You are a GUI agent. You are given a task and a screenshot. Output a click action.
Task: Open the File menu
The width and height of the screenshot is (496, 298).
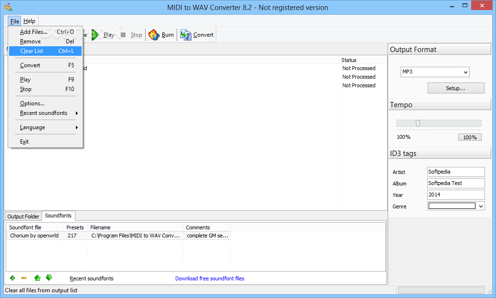tap(14, 21)
